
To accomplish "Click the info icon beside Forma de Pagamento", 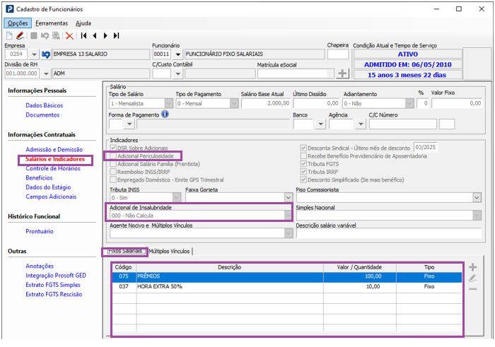I will point(165,113).
